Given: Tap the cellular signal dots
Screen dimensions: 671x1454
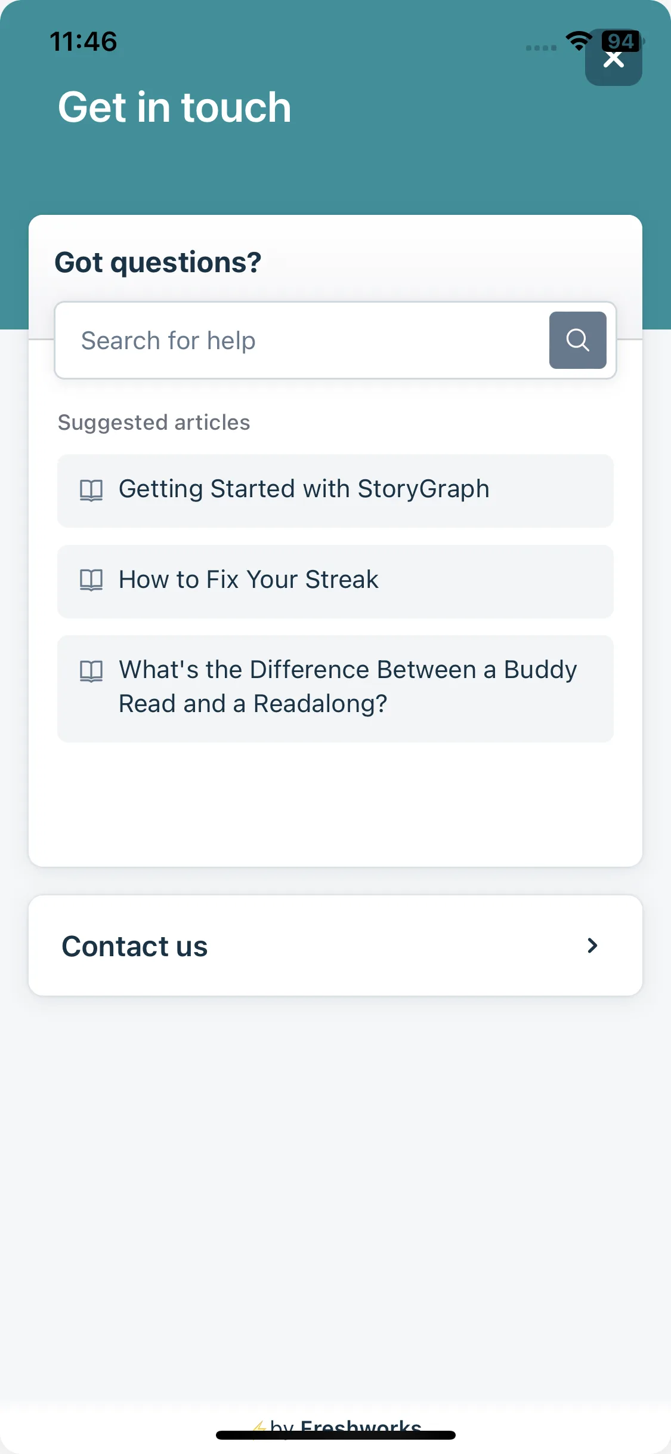Looking at the screenshot, I should [x=541, y=48].
